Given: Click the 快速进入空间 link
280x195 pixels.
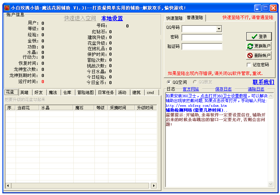Looking at the screenshot, I should point(80,18).
